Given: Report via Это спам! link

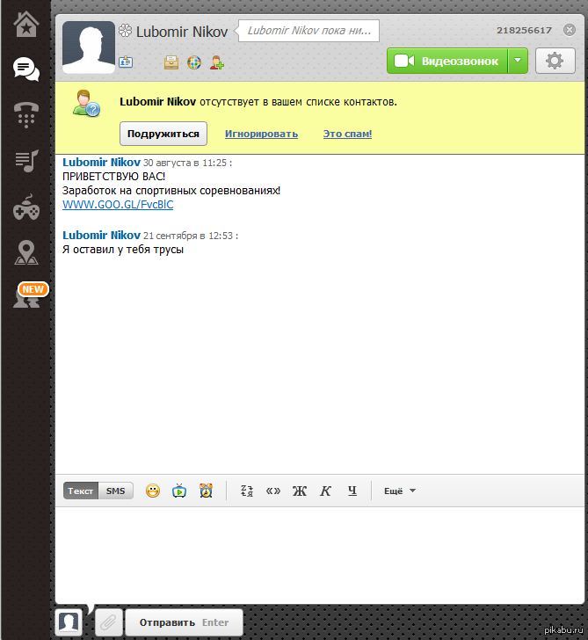Looking at the screenshot, I should point(347,134).
